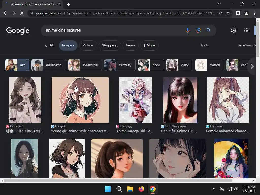260x195 pixels.
Task: Open the Google apps grid
Action: 246,30
